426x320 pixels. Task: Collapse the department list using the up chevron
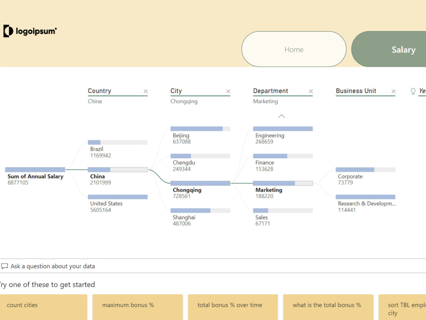(x=281, y=116)
